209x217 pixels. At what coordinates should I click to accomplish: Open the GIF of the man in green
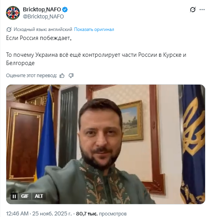pyautogui.click(x=105, y=144)
